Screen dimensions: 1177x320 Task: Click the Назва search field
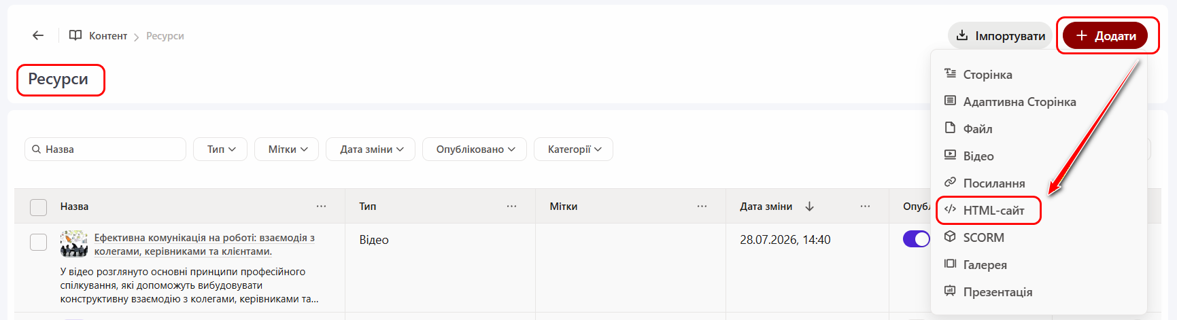click(105, 149)
